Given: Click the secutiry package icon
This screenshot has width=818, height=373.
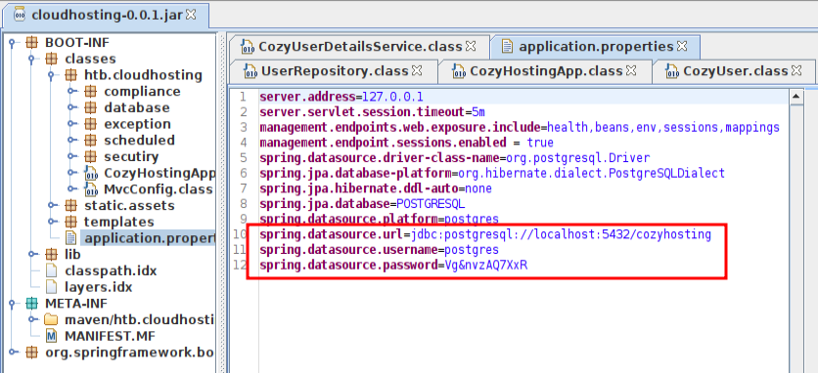Looking at the screenshot, I should pos(90,156).
